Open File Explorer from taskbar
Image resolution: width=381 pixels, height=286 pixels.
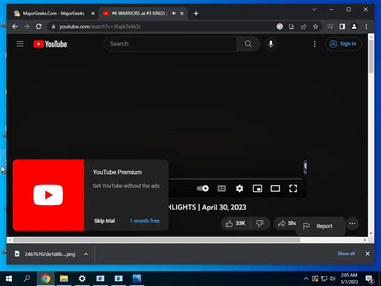coord(64,279)
